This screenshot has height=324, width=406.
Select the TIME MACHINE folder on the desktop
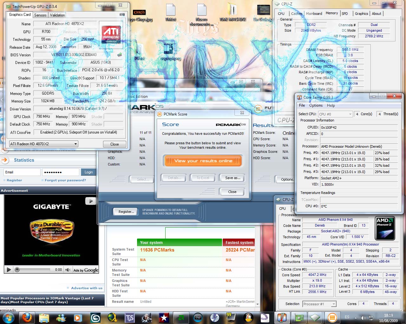point(233,13)
